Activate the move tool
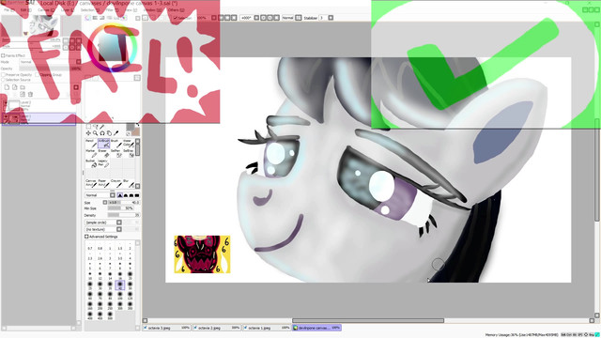This screenshot has width=601, height=338. click(x=88, y=133)
